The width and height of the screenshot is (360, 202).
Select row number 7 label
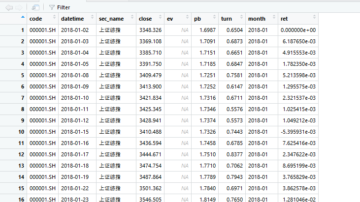tap(22, 98)
